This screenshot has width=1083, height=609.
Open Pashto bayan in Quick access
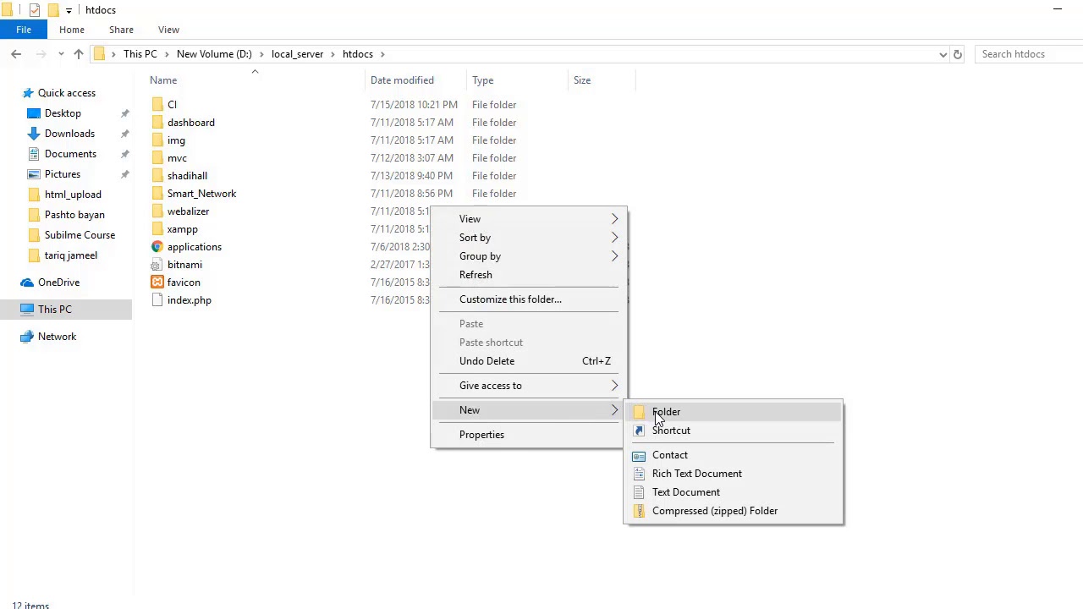click(x=74, y=215)
